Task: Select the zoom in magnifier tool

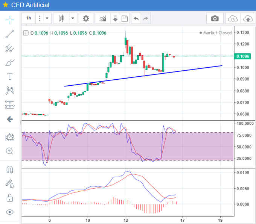Action: pyautogui.click(x=9, y=151)
